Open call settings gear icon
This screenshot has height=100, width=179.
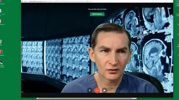tap(163, 8)
